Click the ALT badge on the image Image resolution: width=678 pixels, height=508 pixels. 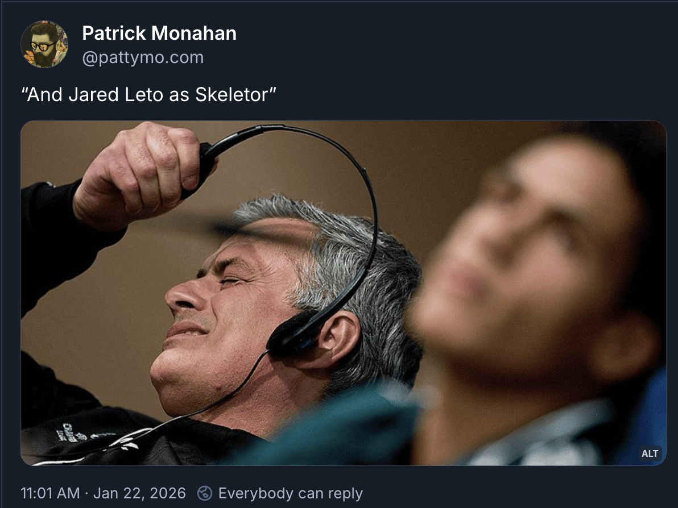point(650,453)
